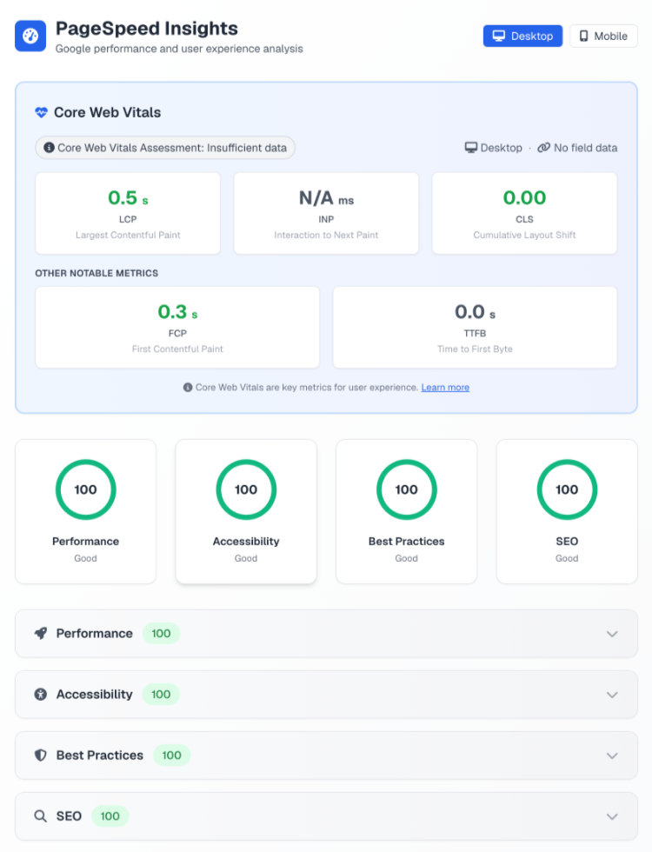The height and width of the screenshot is (852, 652).
Task: Switch to the Mobile tab
Action: pos(603,36)
